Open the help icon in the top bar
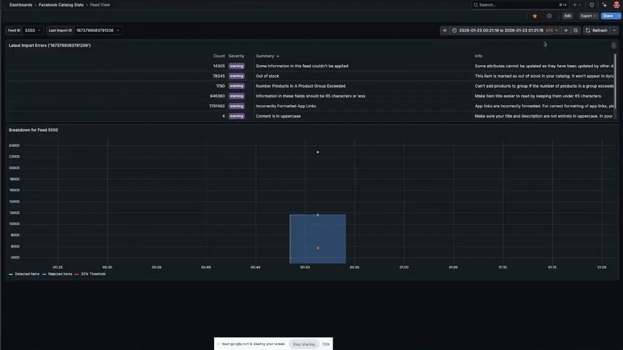This screenshot has width=623, height=350. coord(592,4)
